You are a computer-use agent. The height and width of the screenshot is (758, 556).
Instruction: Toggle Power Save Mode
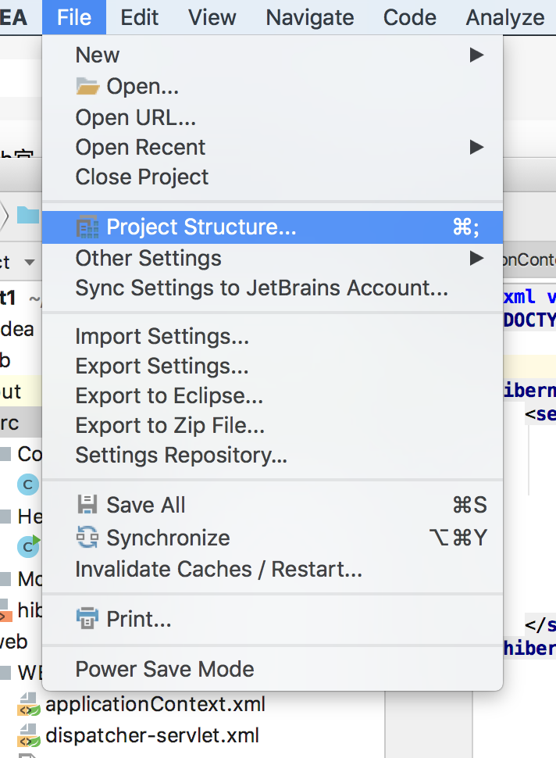click(x=273, y=670)
